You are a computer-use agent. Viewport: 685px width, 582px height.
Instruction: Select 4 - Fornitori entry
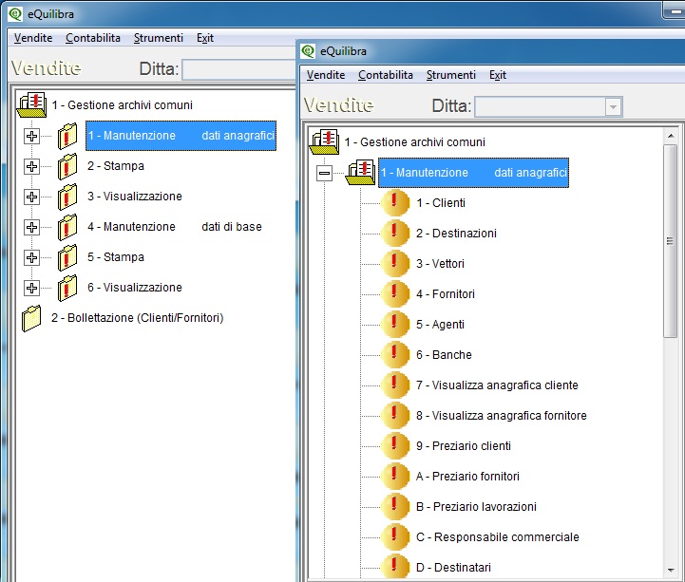[446, 294]
